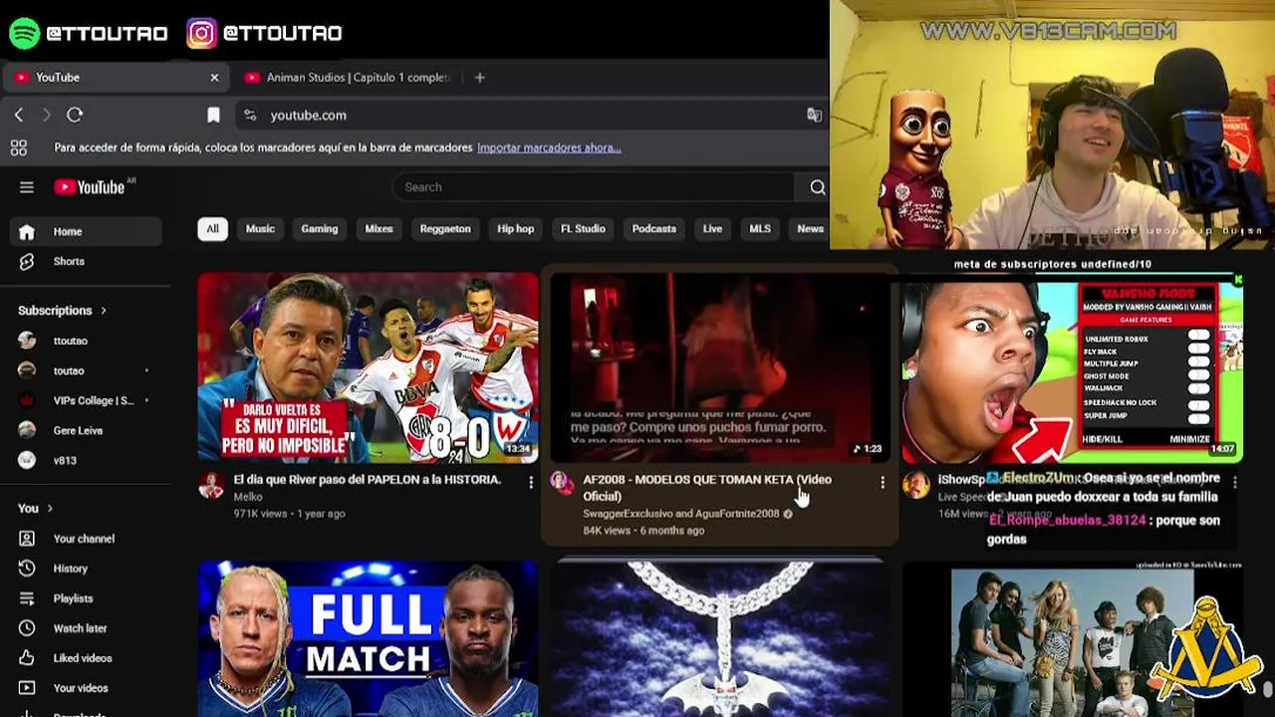
Task: Expand the You section chevron
Action: (49, 509)
